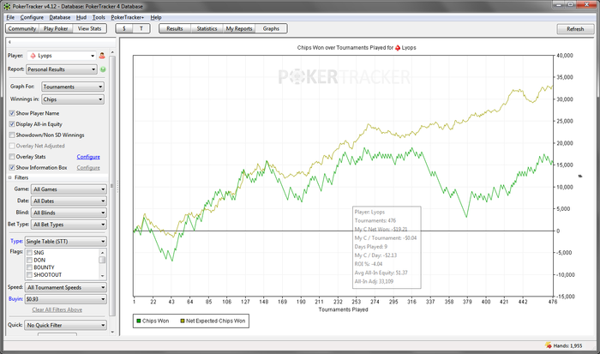The width and height of the screenshot is (600, 354).
Task: Switch to the View Stats tab
Action: point(89,28)
